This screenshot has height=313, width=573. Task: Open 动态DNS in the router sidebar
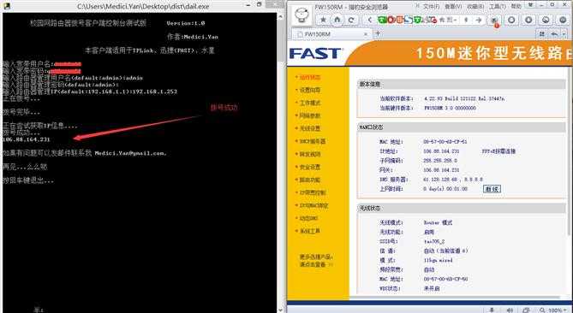coord(308,218)
